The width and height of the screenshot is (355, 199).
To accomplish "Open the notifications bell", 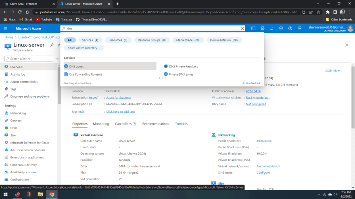I will 271,29.
